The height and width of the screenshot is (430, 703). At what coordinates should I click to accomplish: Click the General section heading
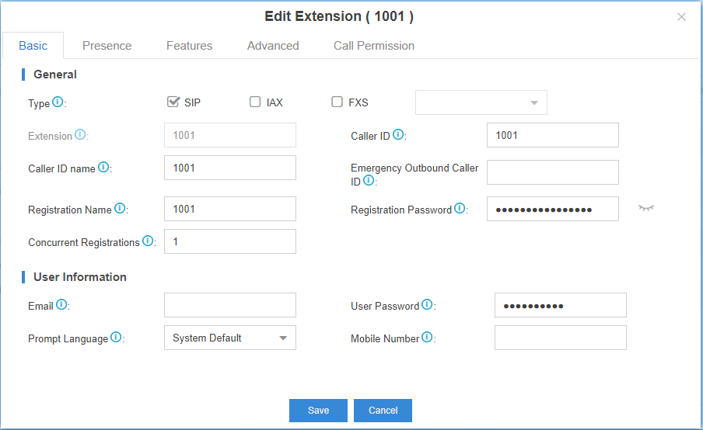[x=55, y=75]
